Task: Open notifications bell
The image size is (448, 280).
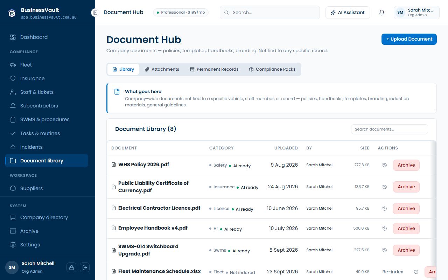Action: pos(382,13)
